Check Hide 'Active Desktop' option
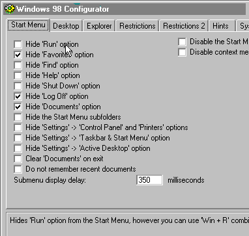Viewport: 249px width, 236px height. point(18,148)
